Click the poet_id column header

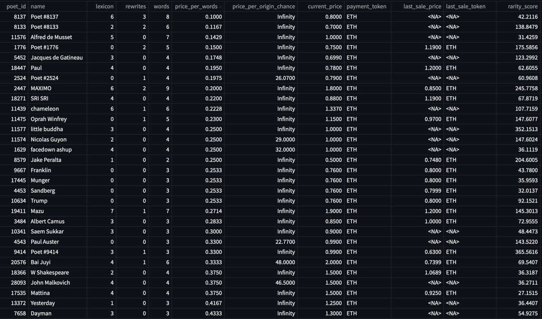[17, 7]
